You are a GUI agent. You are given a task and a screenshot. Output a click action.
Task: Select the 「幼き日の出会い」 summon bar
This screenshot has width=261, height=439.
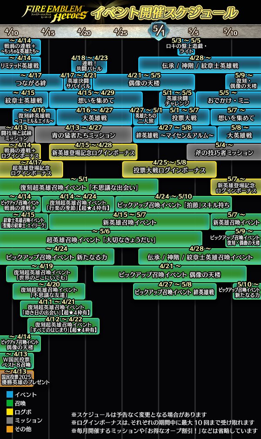tap(56, 310)
